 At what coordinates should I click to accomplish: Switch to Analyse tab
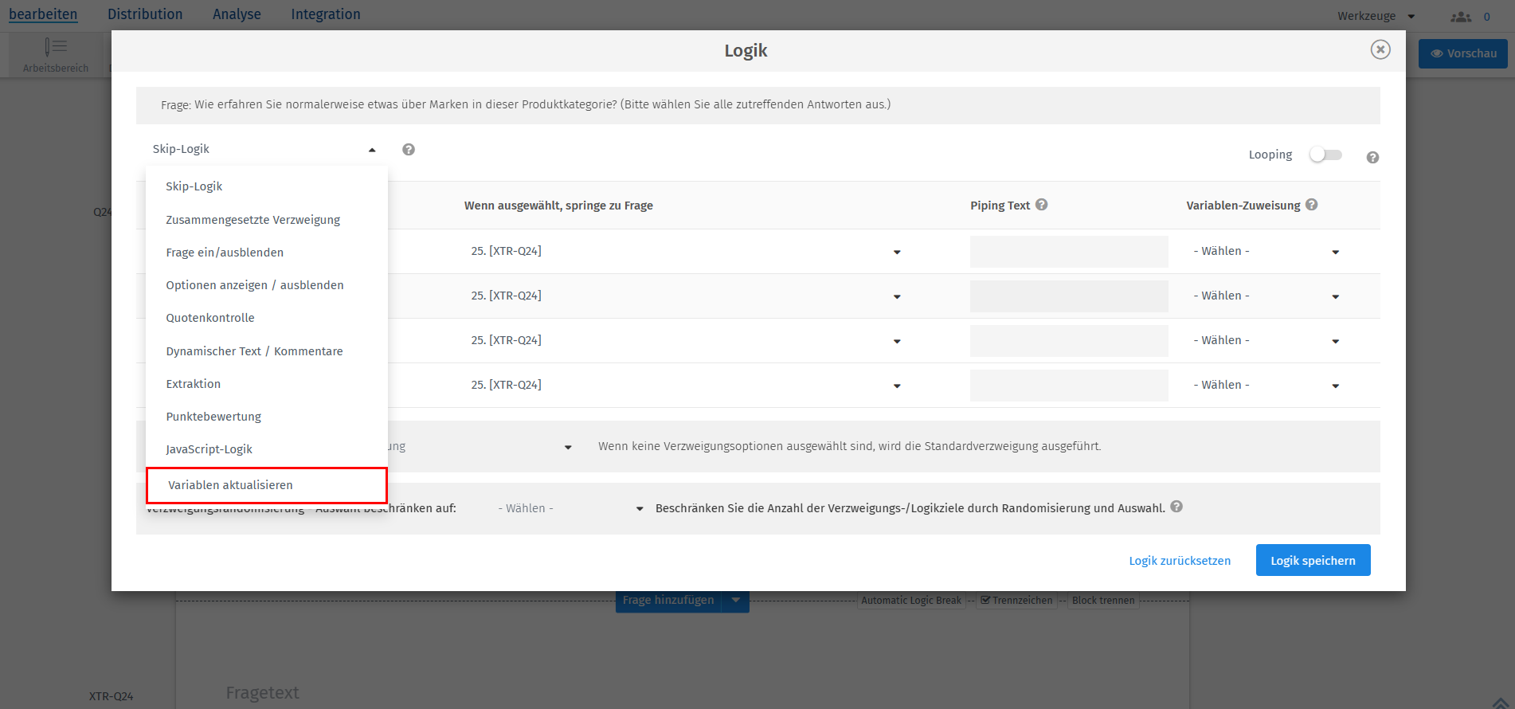237,14
